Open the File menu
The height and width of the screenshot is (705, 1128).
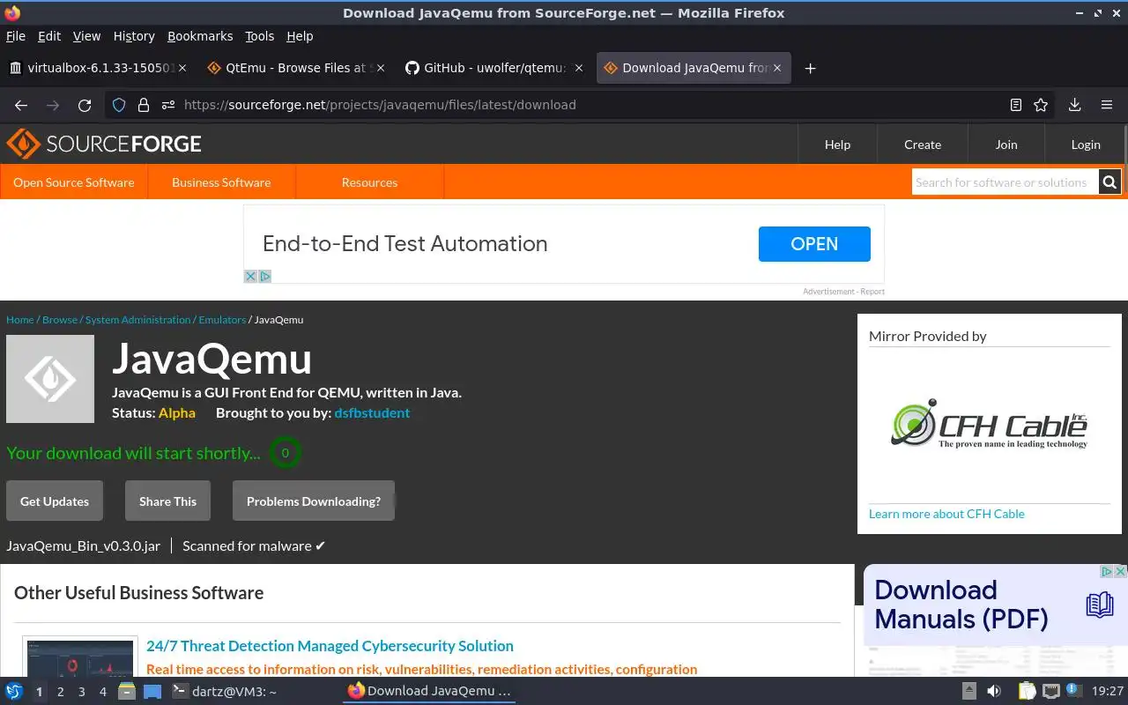(x=16, y=36)
